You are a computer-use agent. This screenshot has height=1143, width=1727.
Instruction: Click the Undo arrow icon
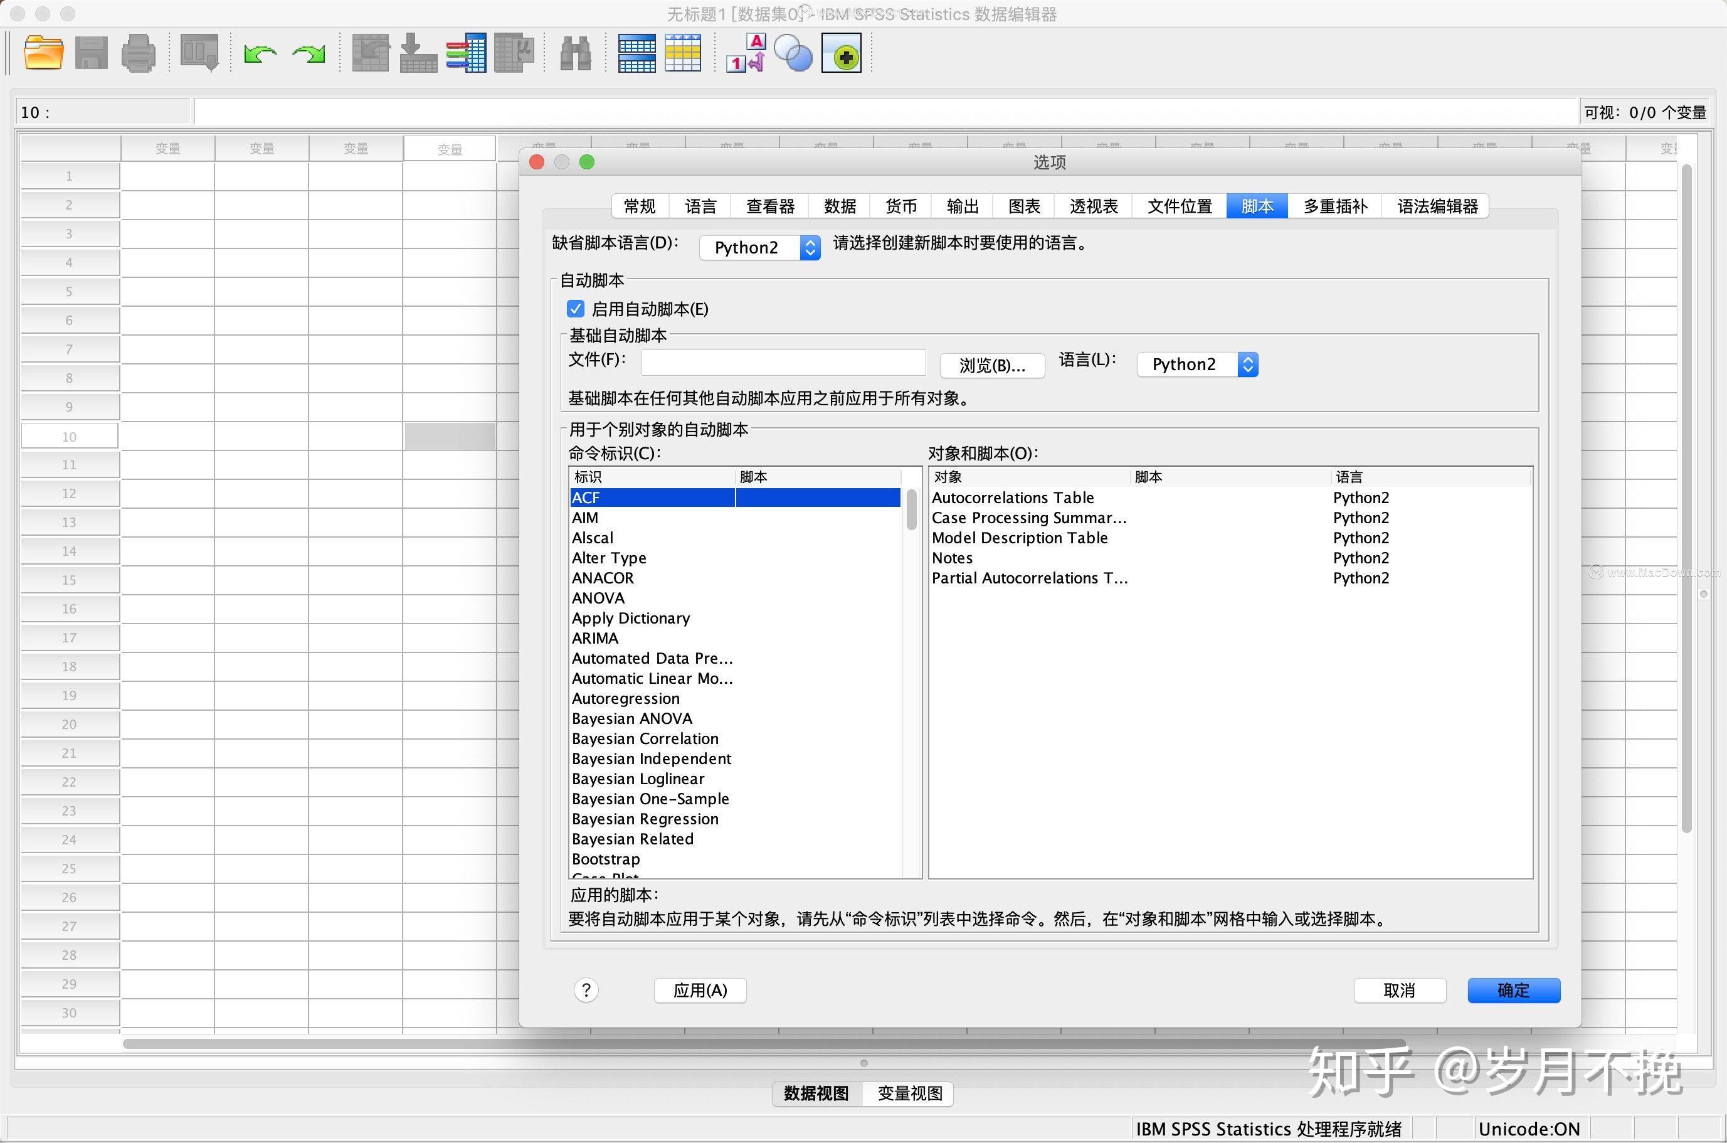tap(260, 53)
